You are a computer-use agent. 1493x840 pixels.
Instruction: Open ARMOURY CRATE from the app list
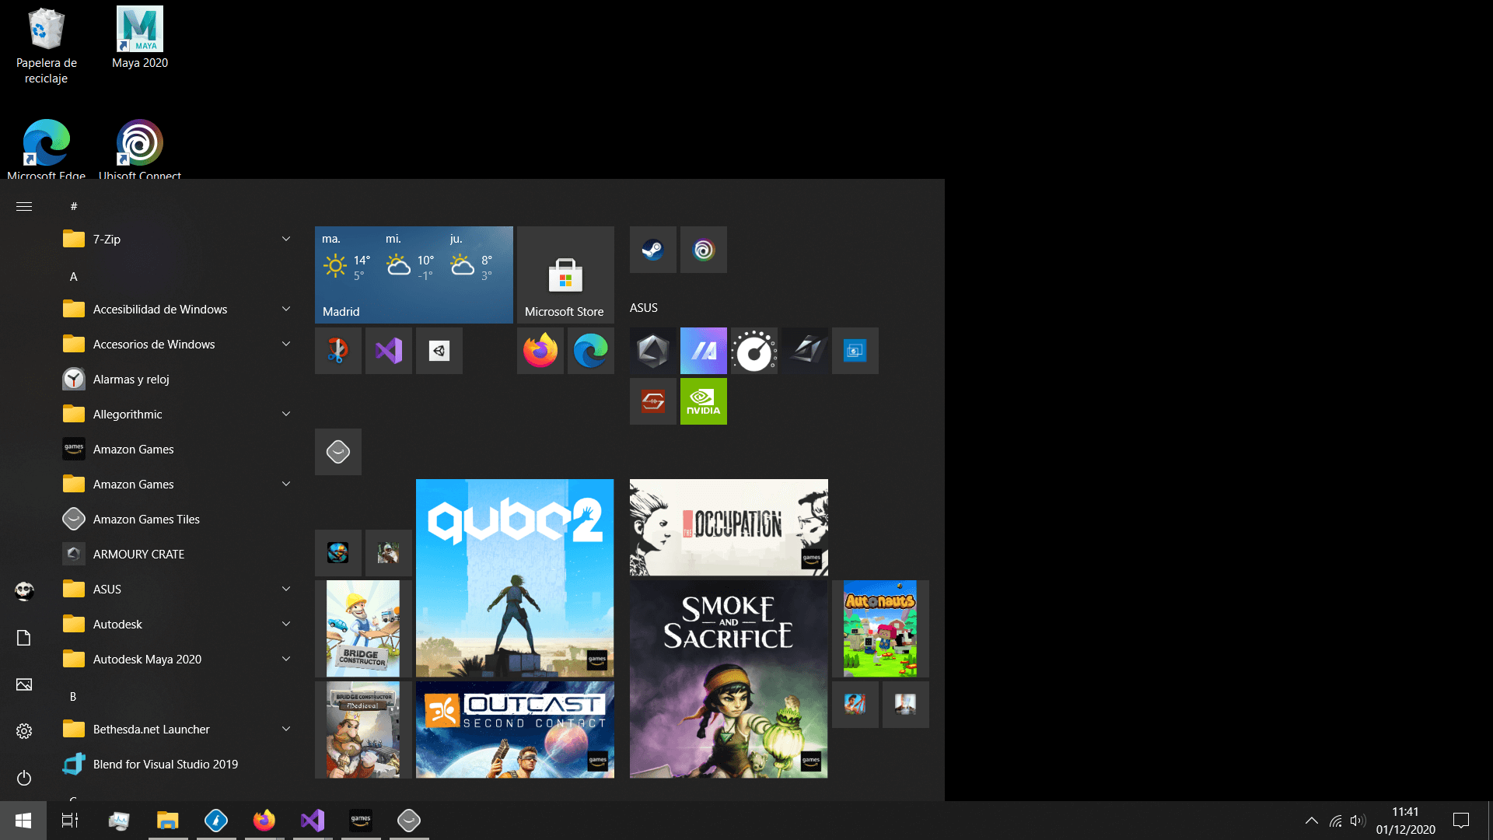[x=138, y=554]
